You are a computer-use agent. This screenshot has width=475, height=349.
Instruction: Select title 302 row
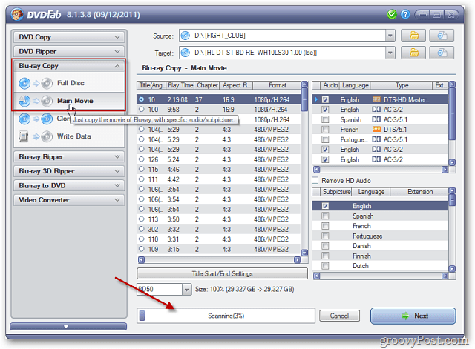pyautogui.click(x=218, y=229)
